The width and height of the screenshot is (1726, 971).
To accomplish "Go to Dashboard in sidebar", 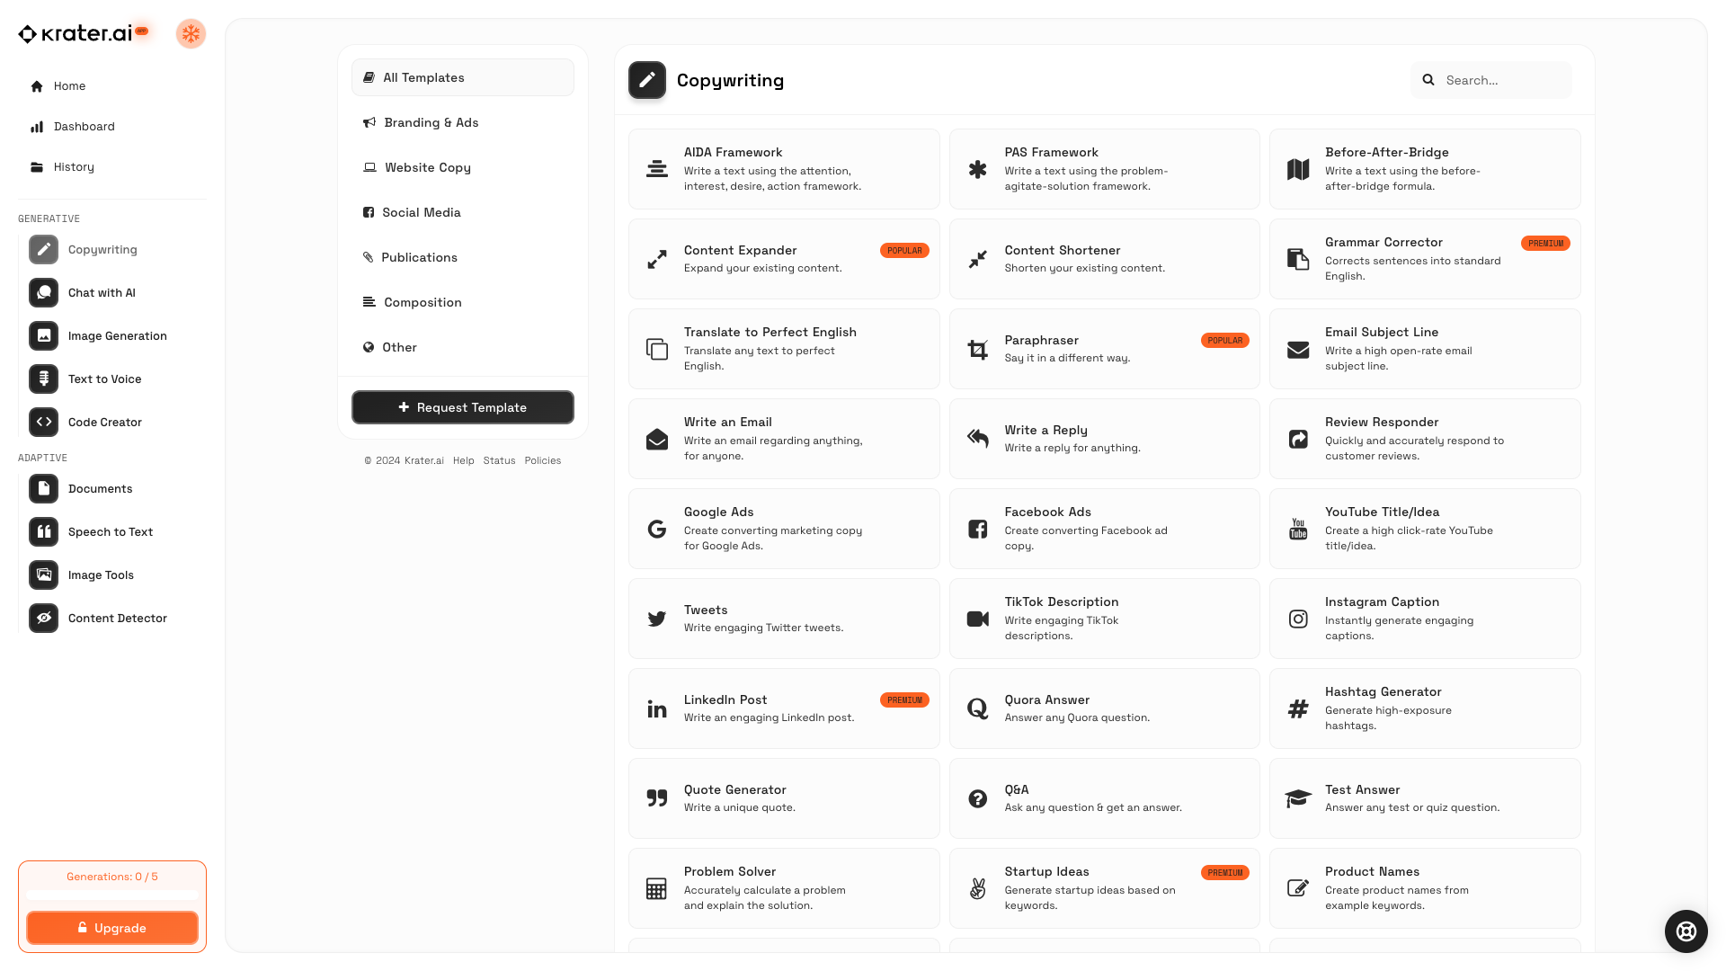I will tap(84, 127).
